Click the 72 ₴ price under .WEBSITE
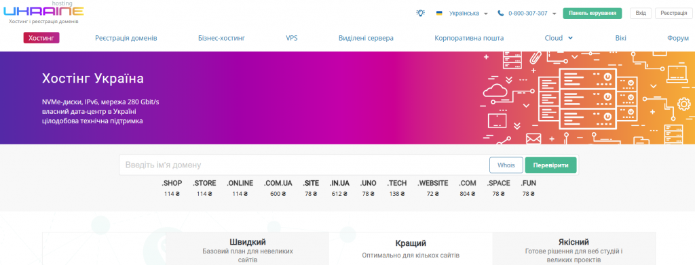The image size is (695, 265). [x=432, y=194]
